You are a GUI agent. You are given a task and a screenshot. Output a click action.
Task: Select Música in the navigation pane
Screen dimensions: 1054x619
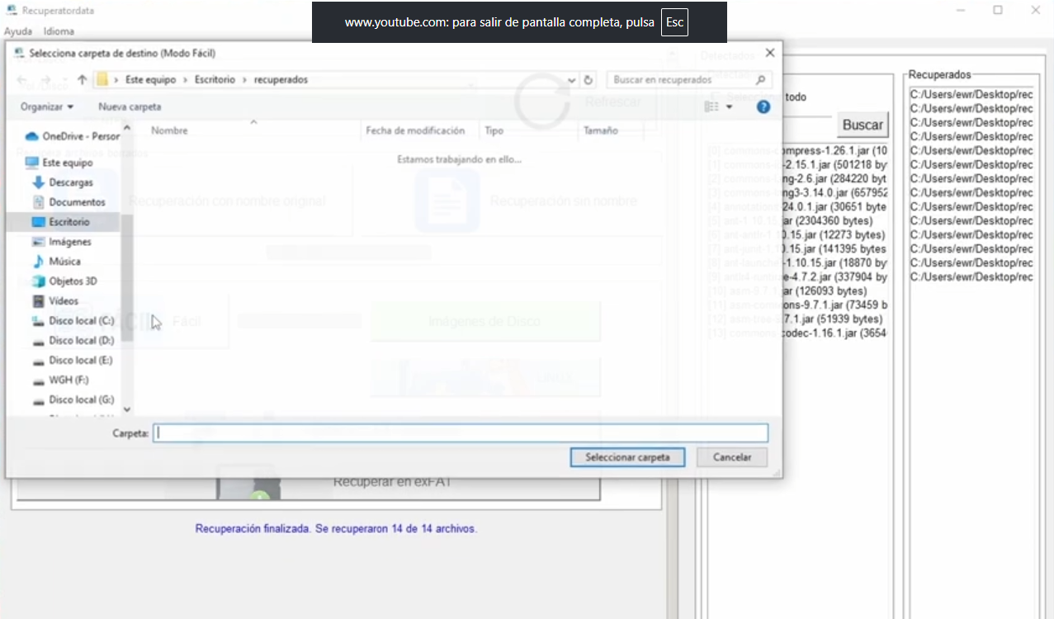coord(64,262)
